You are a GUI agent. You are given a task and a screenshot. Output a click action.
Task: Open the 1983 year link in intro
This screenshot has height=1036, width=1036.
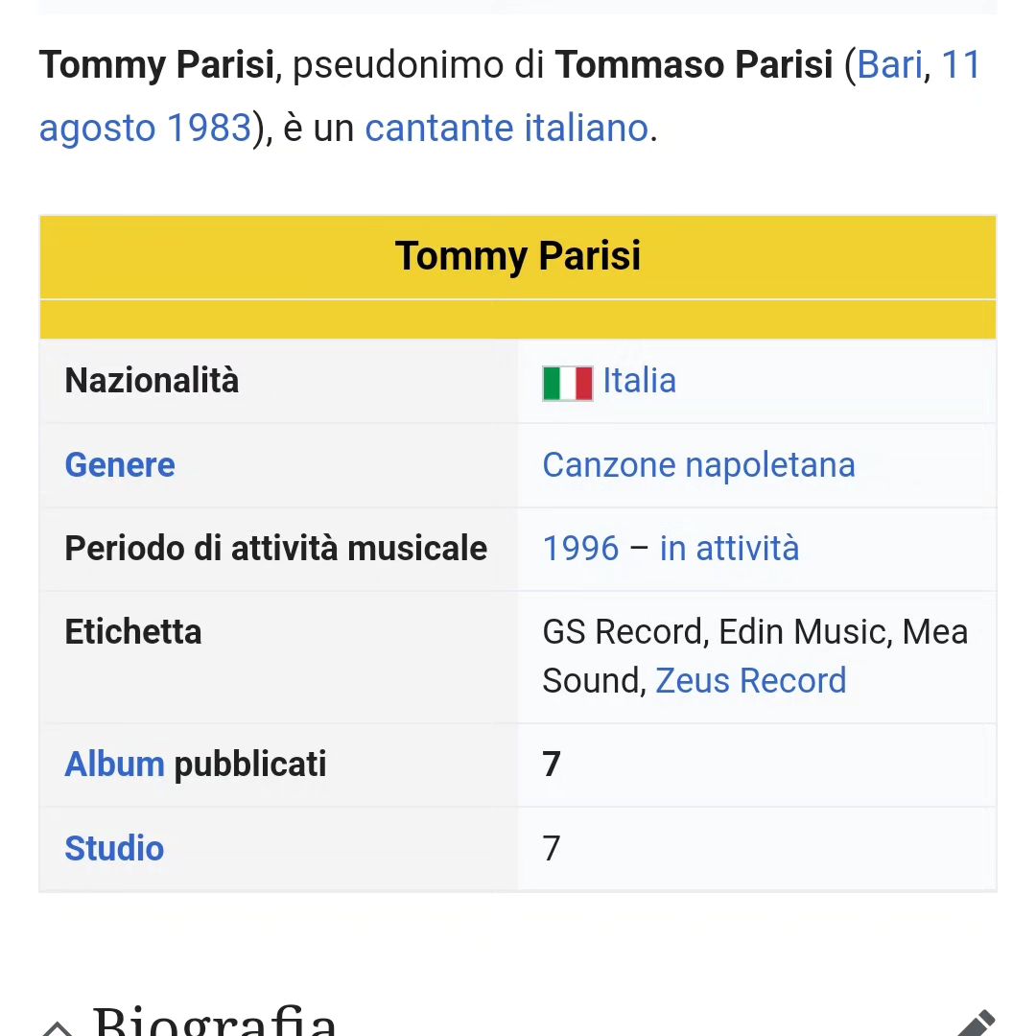(209, 128)
